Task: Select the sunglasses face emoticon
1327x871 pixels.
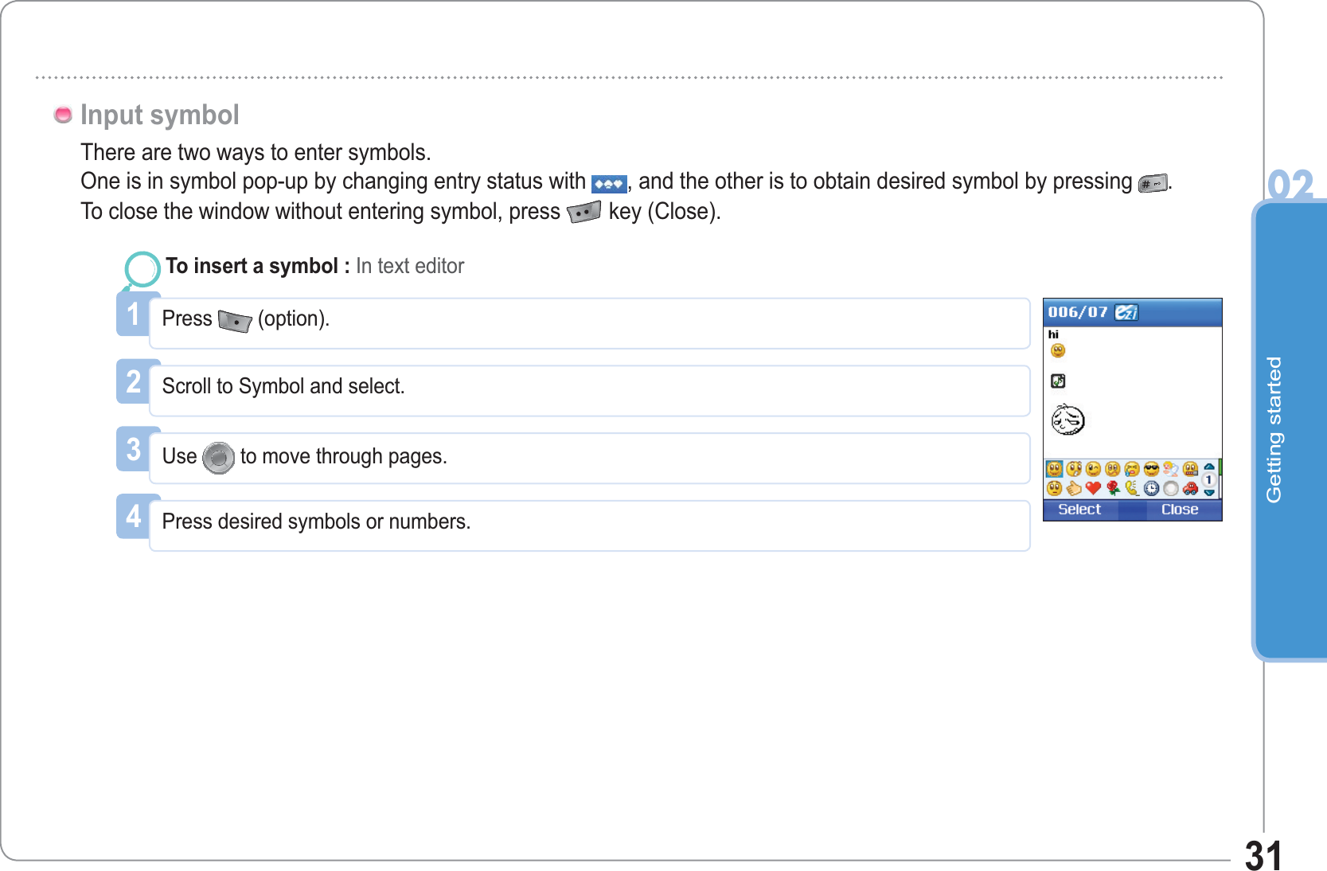Action: tap(1151, 469)
